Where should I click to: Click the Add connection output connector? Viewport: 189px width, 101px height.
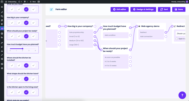point(166,37)
